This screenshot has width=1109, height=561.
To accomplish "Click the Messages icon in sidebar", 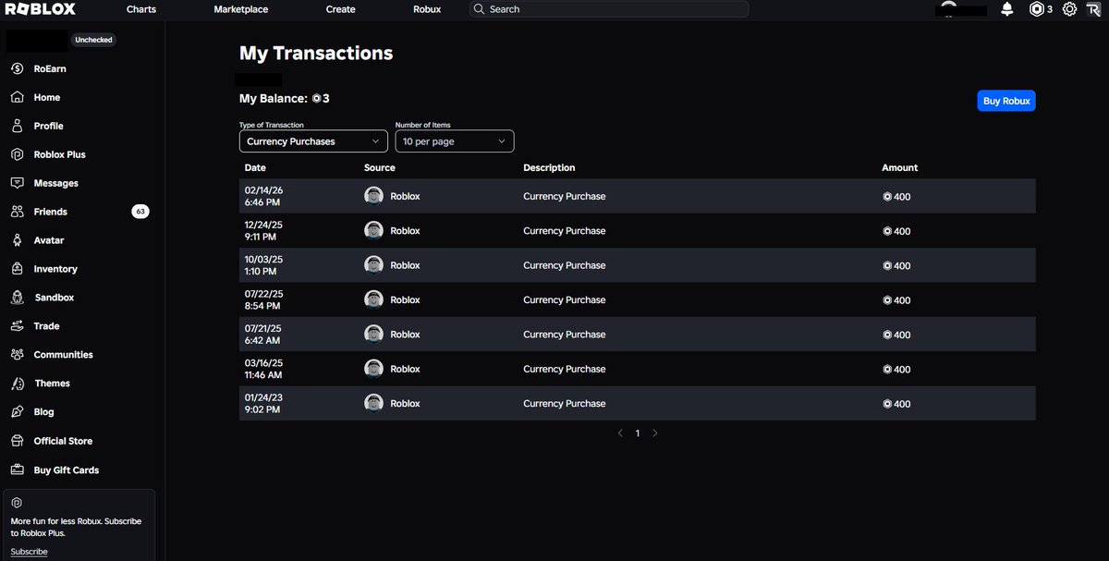I will coord(17,183).
